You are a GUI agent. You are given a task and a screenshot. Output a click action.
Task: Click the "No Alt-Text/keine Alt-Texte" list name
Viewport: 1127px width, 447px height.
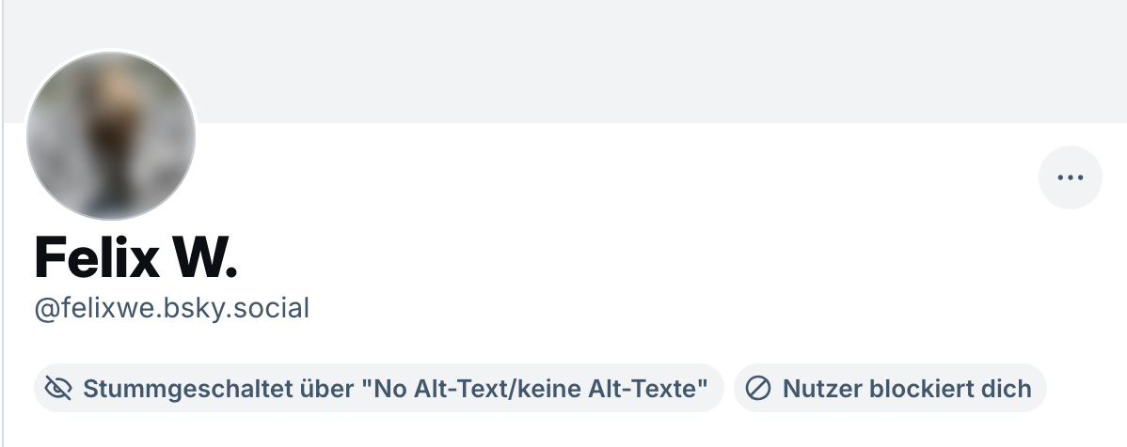pyautogui.click(x=536, y=388)
